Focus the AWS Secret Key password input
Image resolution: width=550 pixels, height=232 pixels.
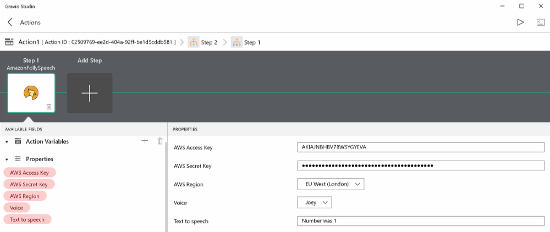pyautogui.click(x=421, y=166)
